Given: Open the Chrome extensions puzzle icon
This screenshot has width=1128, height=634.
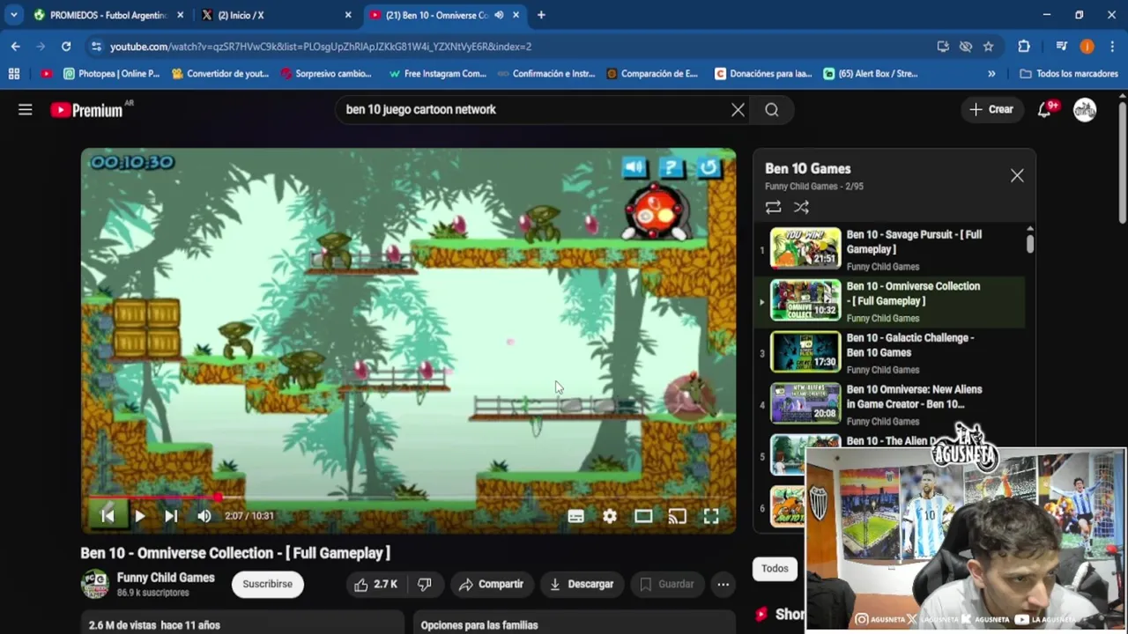Looking at the screenshot, I should click(x=1023, y=46).
